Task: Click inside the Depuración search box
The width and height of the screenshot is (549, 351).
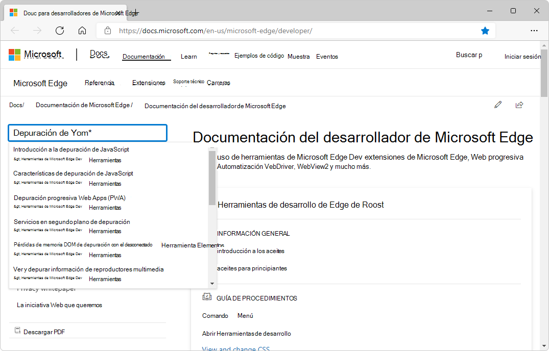Action: (x=87, y=133)
